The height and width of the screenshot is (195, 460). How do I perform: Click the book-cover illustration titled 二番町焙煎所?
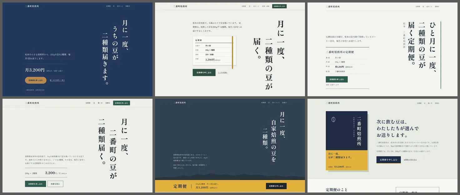click(x=347, y=141)
